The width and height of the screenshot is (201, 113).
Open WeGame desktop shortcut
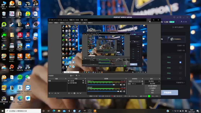36,4
